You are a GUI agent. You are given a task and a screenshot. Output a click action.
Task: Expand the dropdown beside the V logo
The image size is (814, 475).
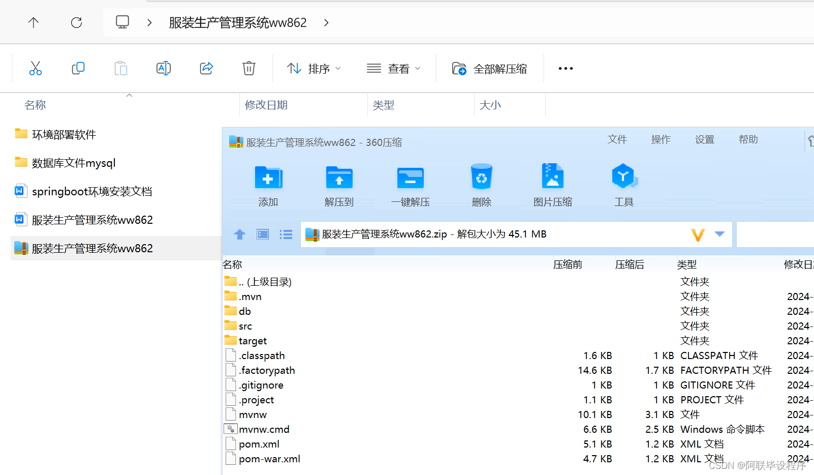[x=719, y=234]
